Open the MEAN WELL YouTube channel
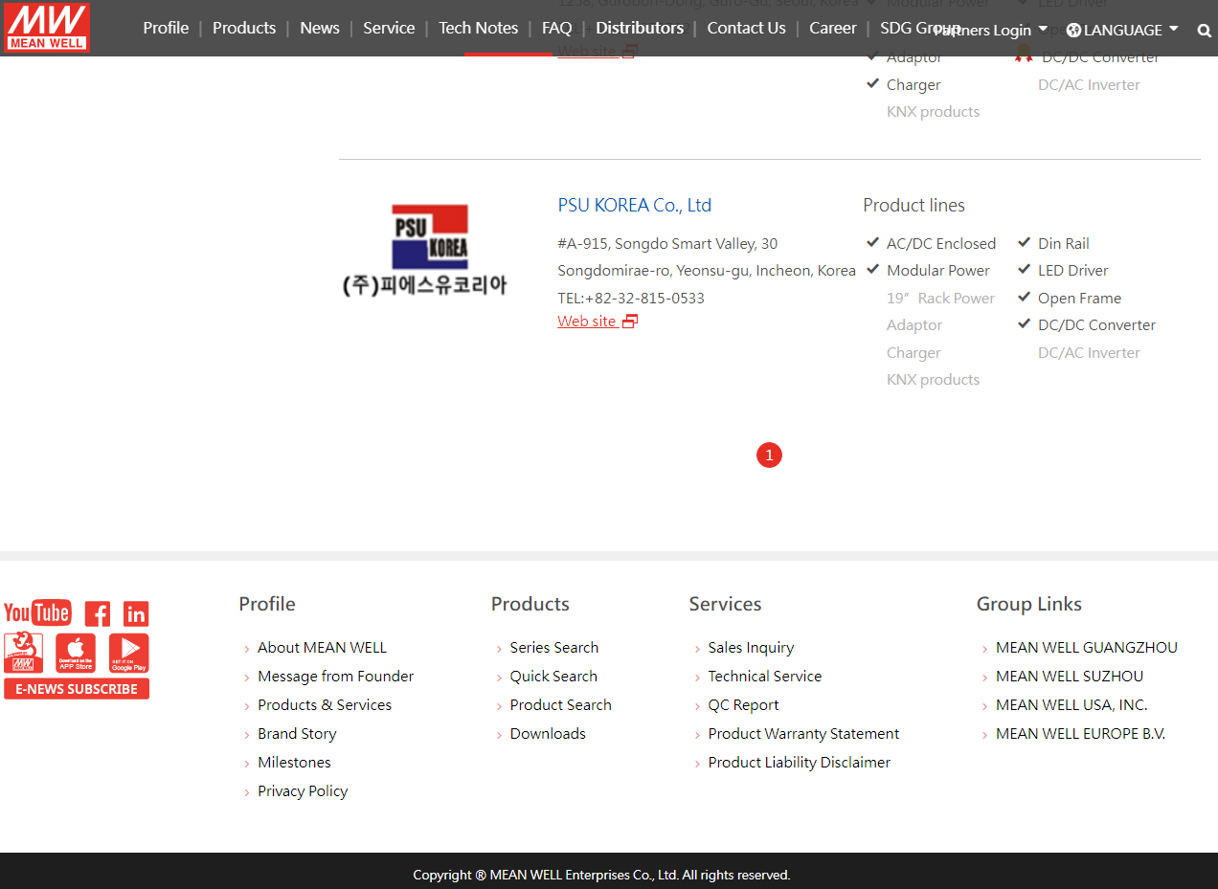The width and height of the screenshot is (1218, 889). coord(37,612)
